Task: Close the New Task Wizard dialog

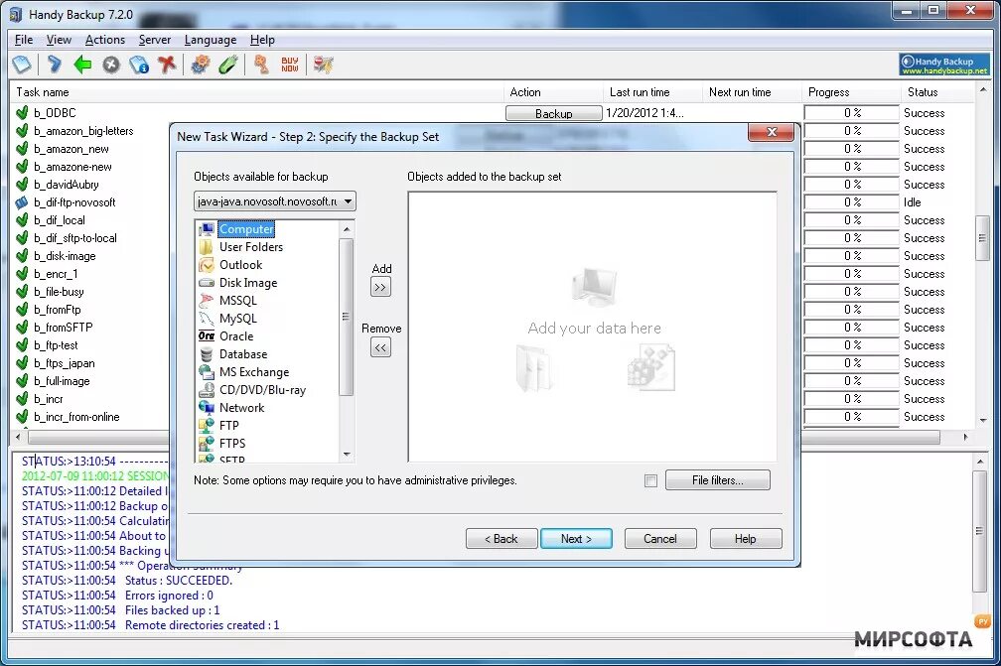Action: [772, 132]
